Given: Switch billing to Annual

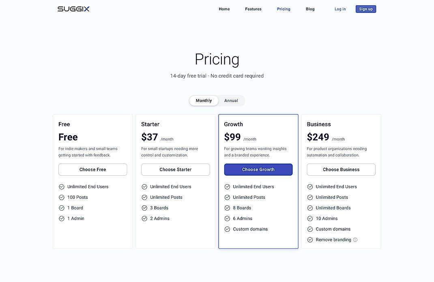Looking at the screenshot, I should [231, 101].
